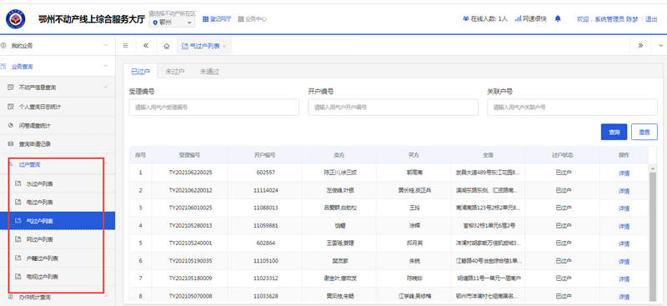This screenshot has width=667, height=306.
Task: Click the blue 查询 button
Action: click(x=614, y=132)
